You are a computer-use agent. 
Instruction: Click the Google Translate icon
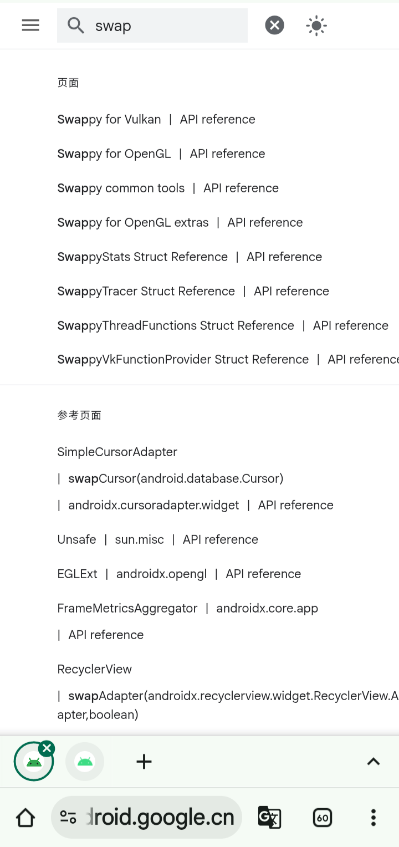[x=270, y=818]
